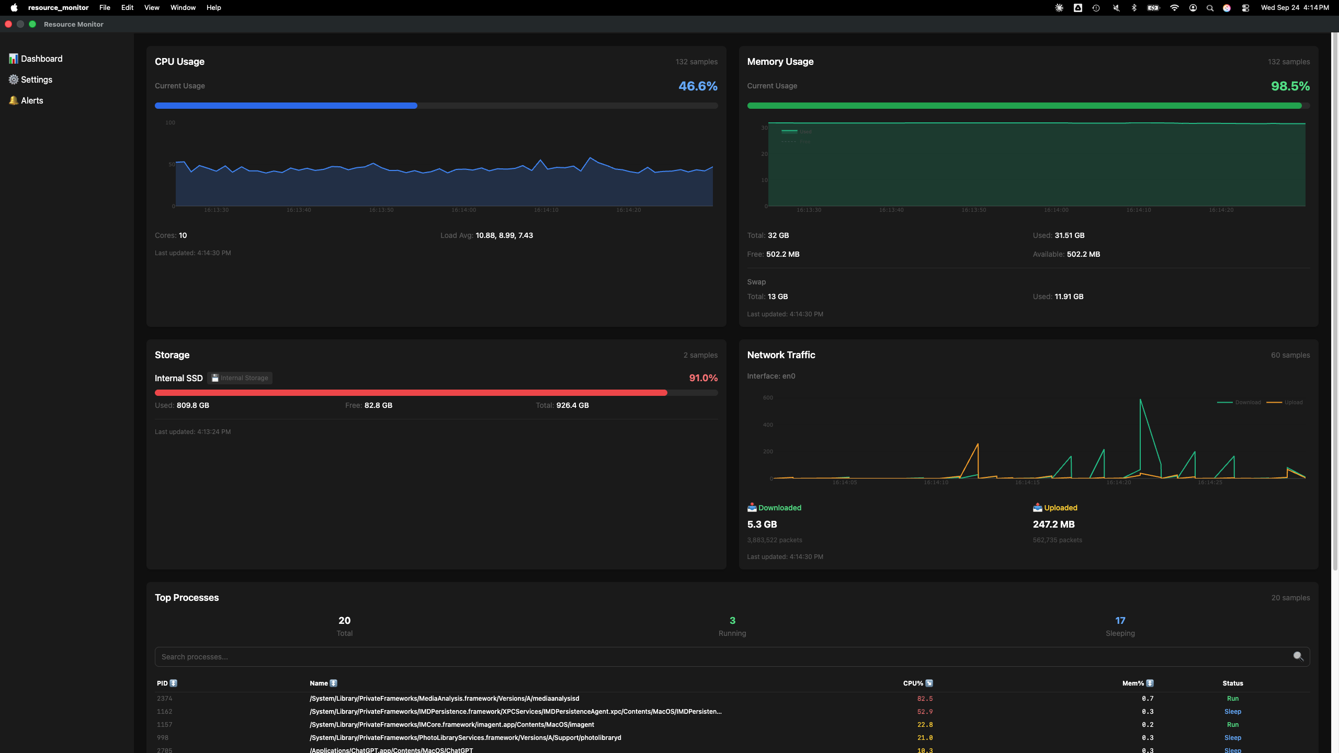Toggle Download series in network chart legend
This screenshot has width=1339, height=753.
point(1239,402)
